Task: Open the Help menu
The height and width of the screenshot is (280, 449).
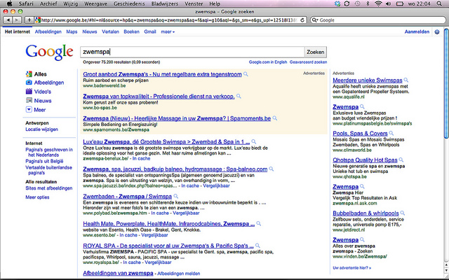Action: pyautogui.click(x=215, y=3)
